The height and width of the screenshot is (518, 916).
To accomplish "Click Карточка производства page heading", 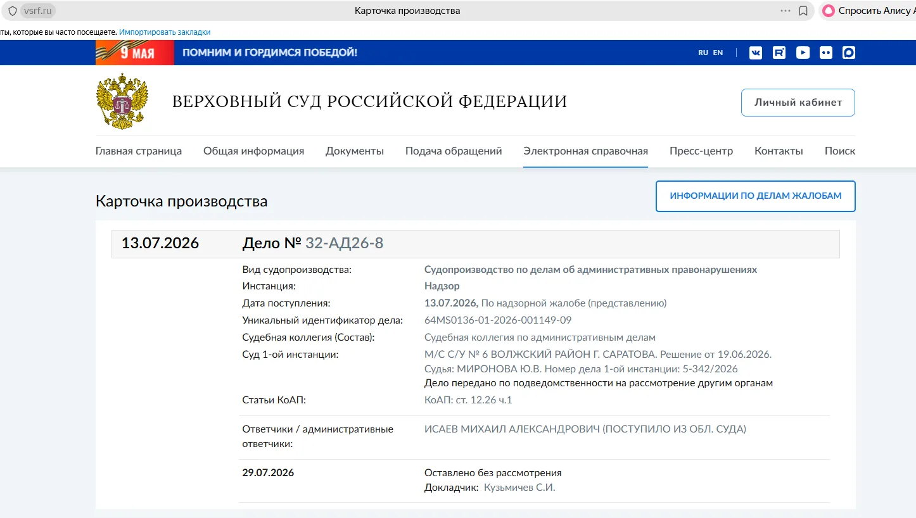I will [181, 201].
